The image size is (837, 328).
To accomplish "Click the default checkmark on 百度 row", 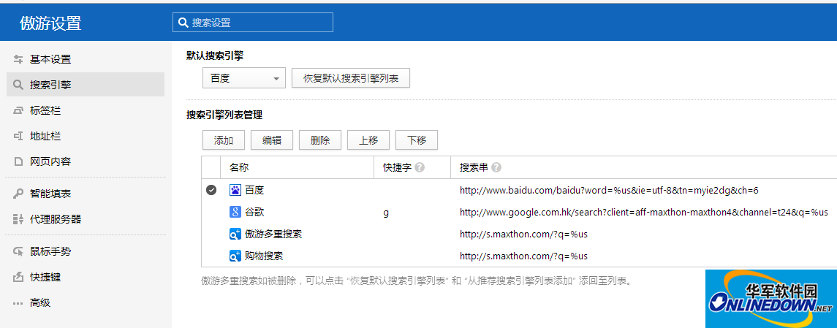I will coord(211,190).
